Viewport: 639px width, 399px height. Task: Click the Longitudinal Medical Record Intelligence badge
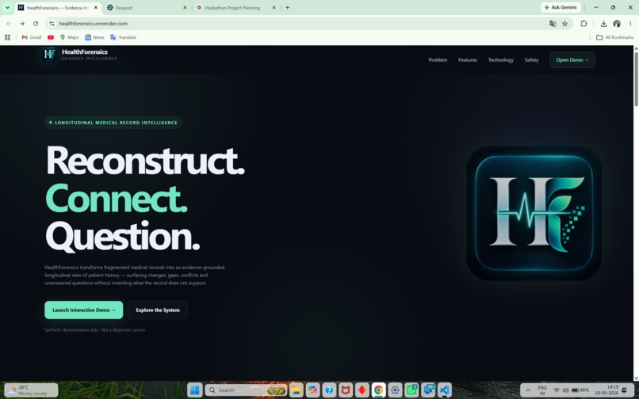pyautogui.click(x=113, y=123)
